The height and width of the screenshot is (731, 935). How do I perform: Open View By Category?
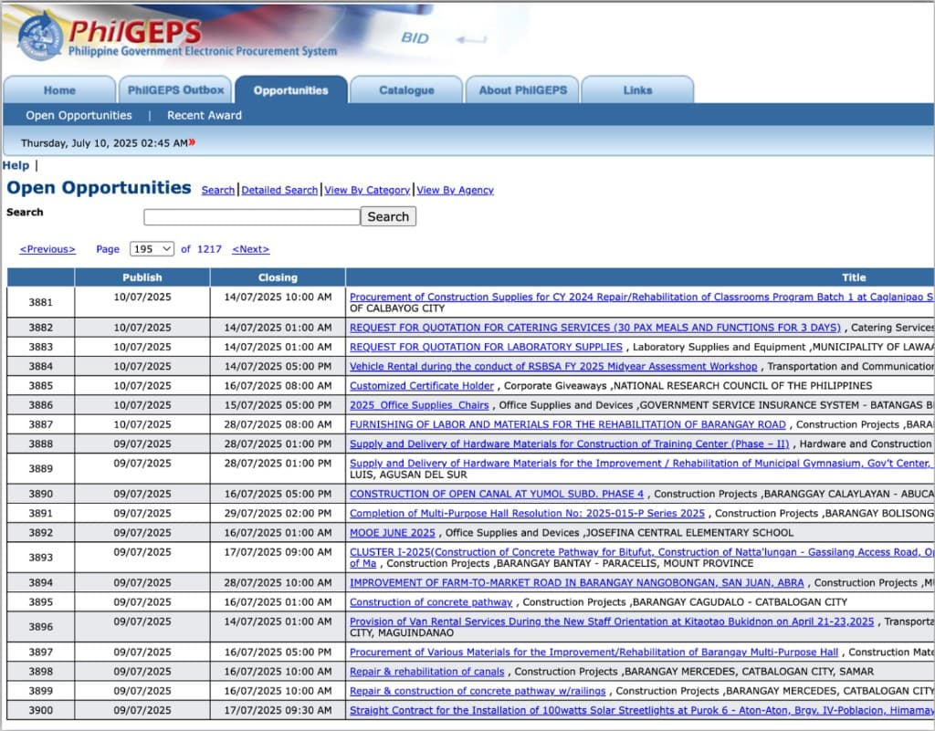click(367, 190)
